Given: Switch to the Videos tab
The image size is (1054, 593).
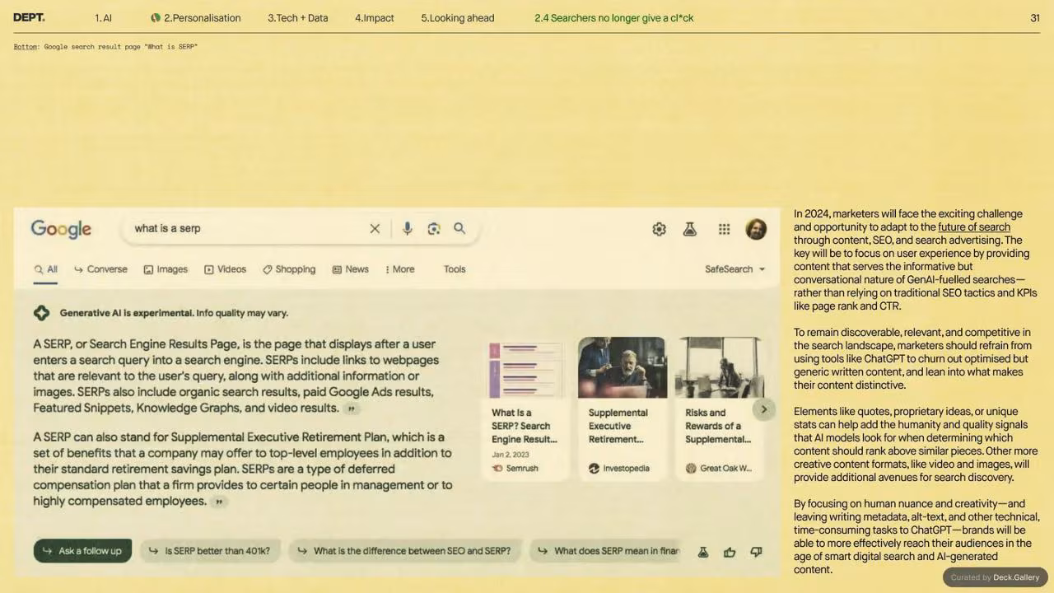Looking at the screenshot, I should 225,269.
